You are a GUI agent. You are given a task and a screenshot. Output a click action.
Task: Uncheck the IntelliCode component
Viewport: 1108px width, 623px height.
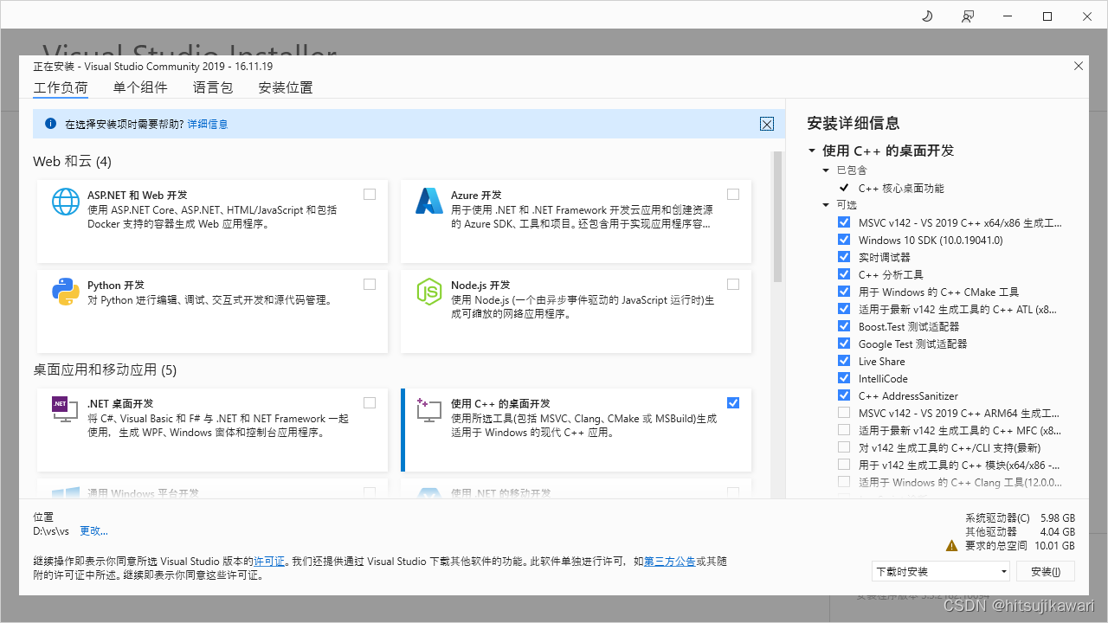coord(844,378)
